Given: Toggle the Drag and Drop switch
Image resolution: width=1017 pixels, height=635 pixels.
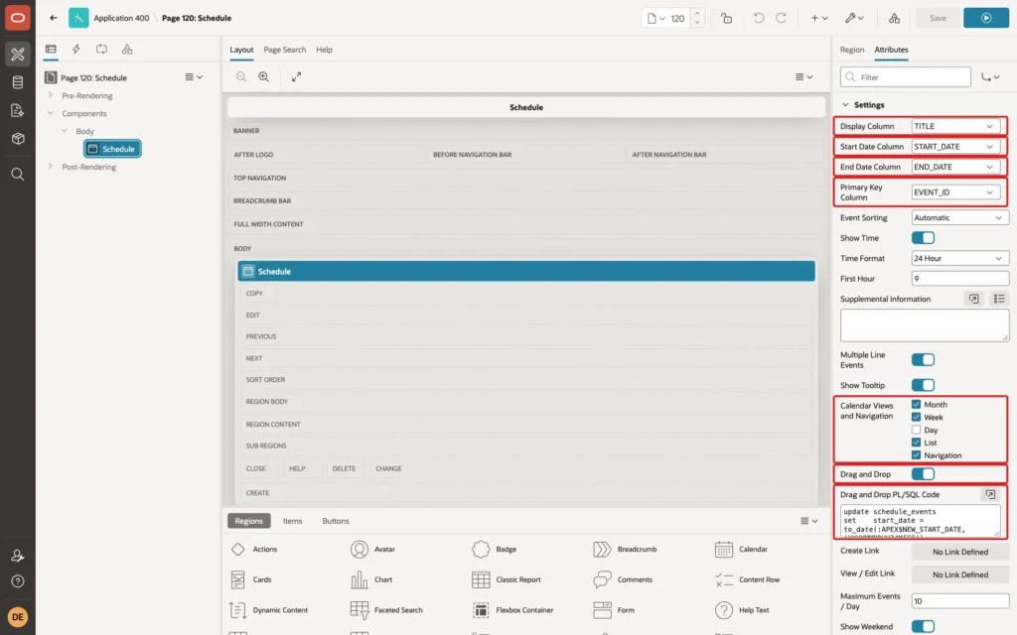Looking at the screenshot, I should 923,474.
